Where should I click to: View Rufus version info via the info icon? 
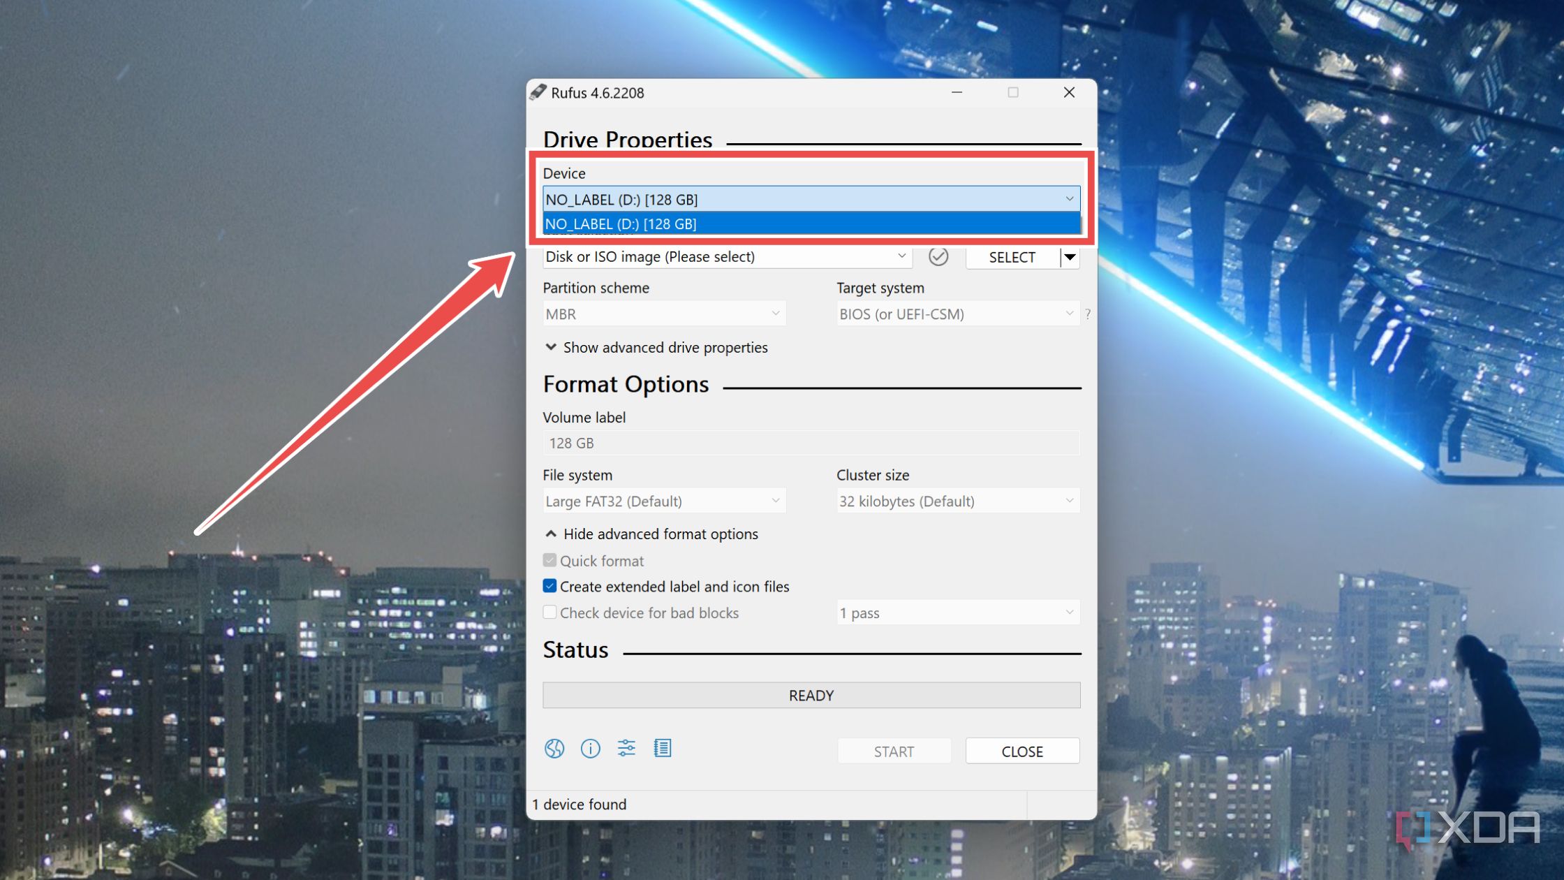tap(590, 748)
